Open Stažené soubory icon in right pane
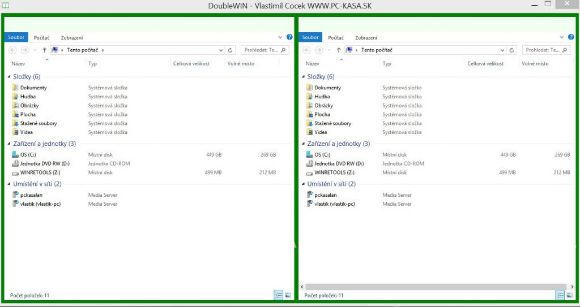The height and width of the screenshot is (307, 580). 310,123
